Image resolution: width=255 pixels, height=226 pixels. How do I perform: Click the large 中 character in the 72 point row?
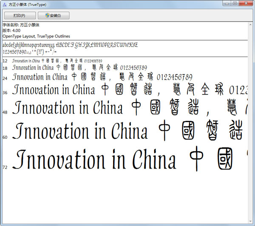(199, 159)
